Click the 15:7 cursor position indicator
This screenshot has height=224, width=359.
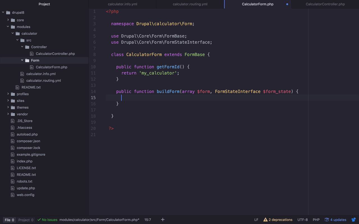[x=148, y=220]
